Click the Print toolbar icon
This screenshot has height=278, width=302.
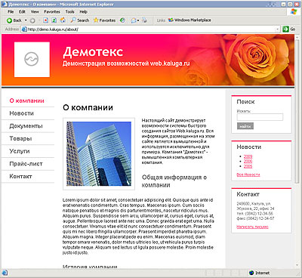144,20
